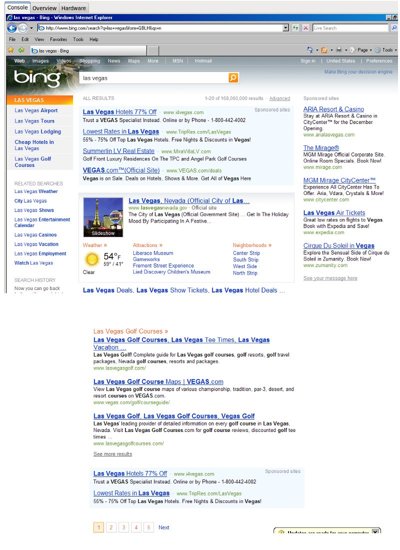Open the South Strip neighborhood link
Image resolution: width=400 pixels, height=550 pixels.
[245, 259]
